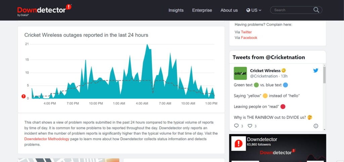Click the 'Tweets from @Cricketnation' heading

[268, 57]
